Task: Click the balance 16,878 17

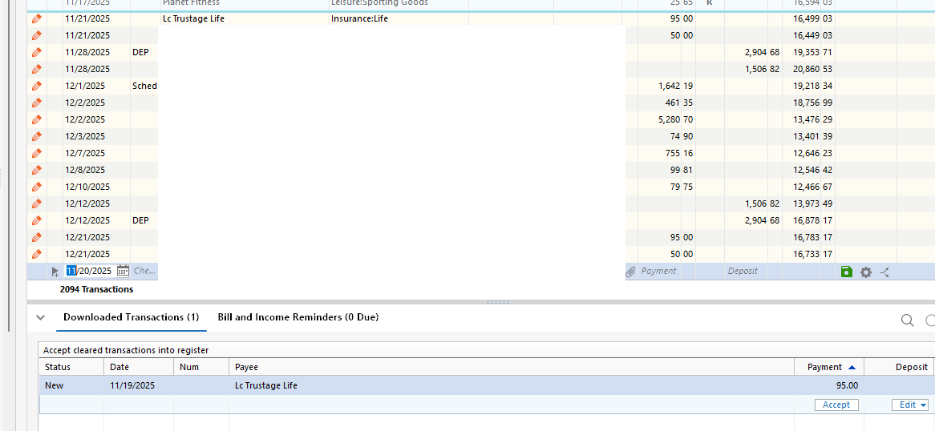Action: point(813,220)
